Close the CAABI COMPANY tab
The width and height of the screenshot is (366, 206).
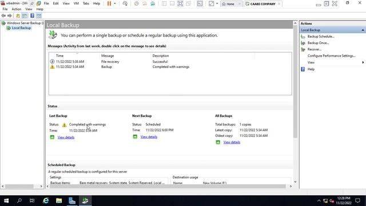(279, 4)
